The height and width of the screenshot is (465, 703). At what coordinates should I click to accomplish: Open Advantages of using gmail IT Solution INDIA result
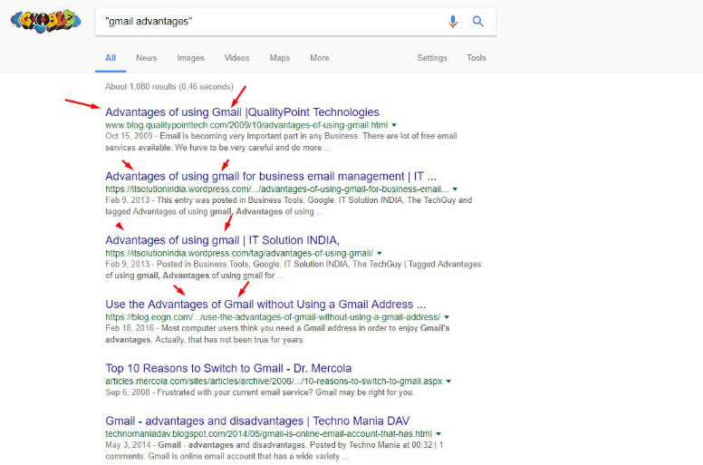pyautogui.click(x=222, y=240)
